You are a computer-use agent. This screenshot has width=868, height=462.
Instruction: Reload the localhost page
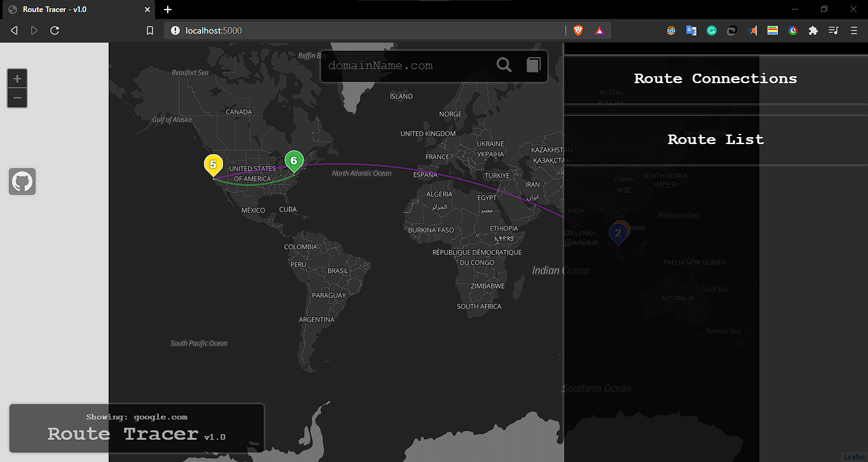click(x=55, y=30)
